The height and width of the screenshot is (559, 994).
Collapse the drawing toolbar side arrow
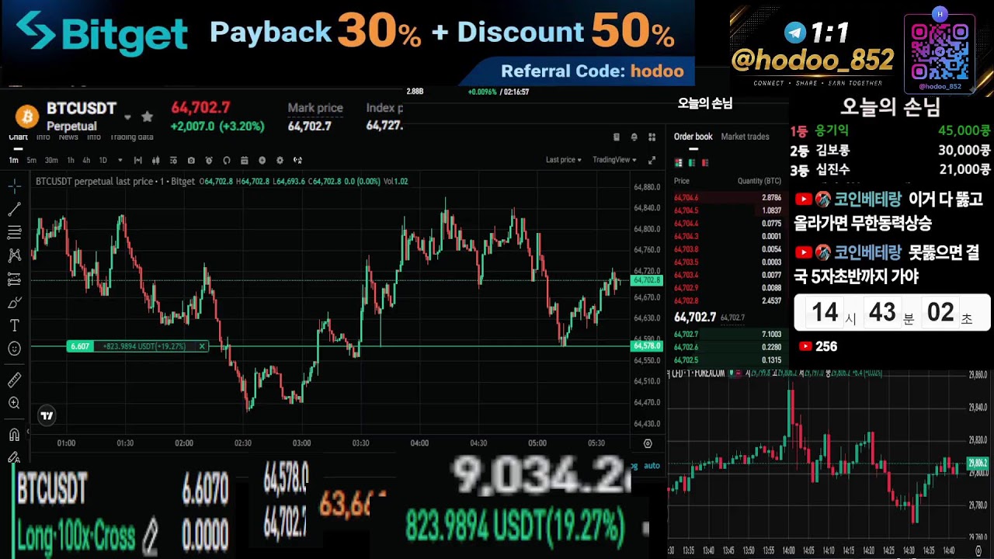pyautogui.click(x=28, y=432)
